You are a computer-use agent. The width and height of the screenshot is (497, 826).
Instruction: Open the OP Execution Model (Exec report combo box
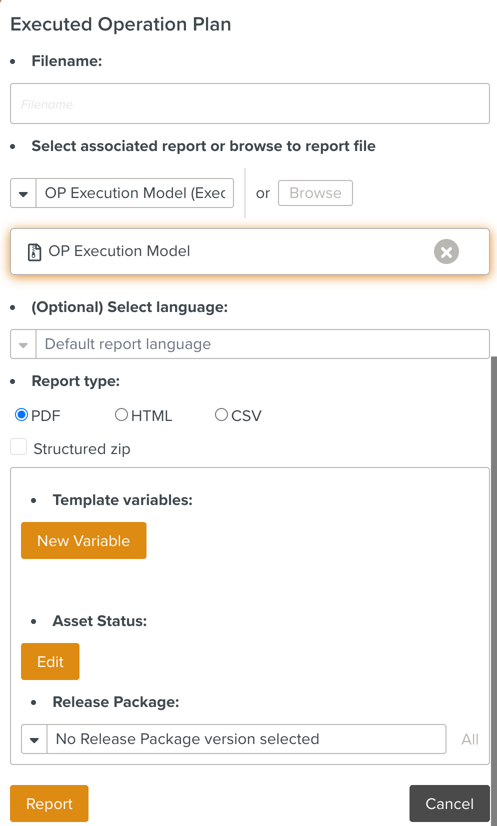click(135, 193)
